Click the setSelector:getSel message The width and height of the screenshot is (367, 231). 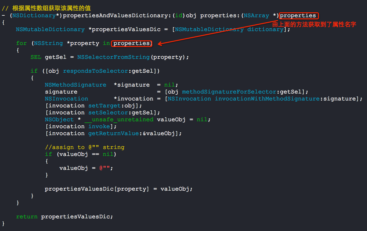tap(121, 112)
